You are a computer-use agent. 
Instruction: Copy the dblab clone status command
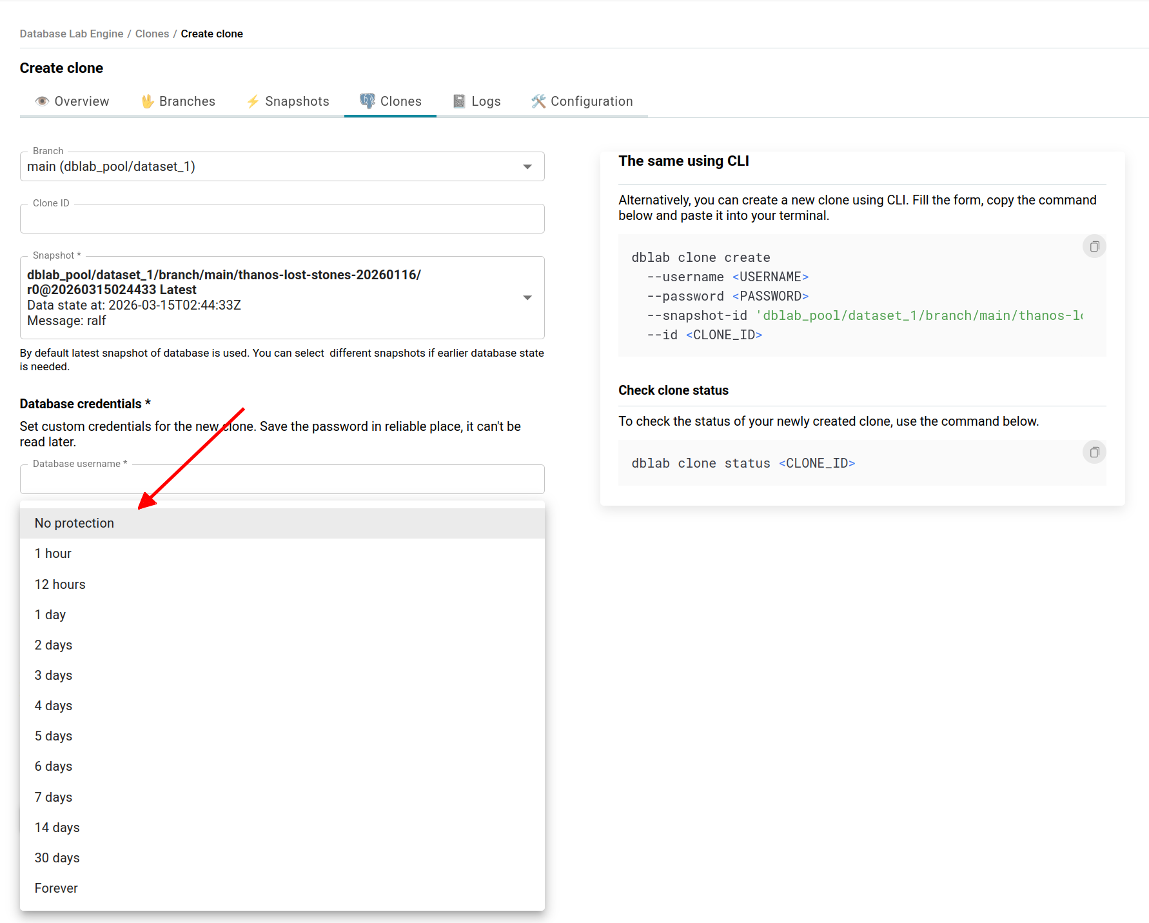click(1094, 452)
